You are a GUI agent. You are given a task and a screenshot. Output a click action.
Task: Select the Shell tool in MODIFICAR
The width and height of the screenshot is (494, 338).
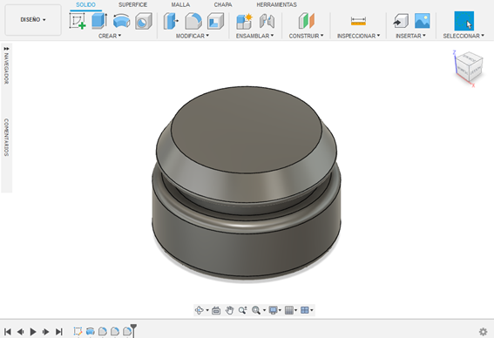coord(215,21)
